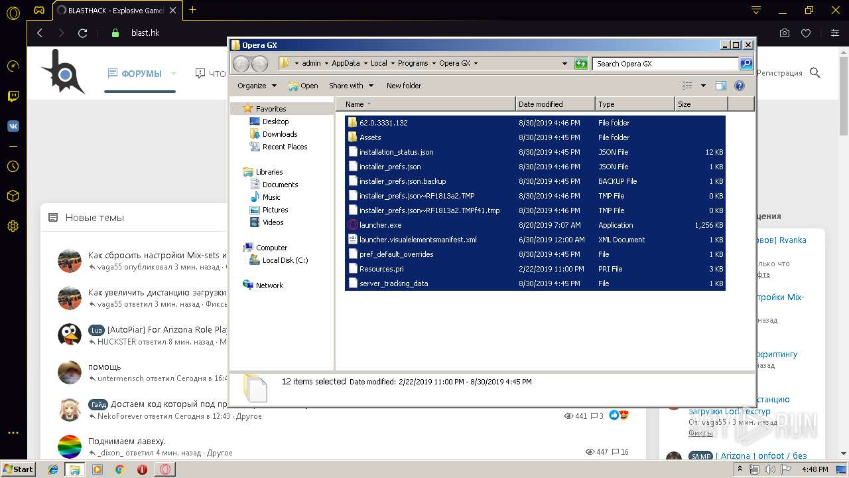Reload the blast.hk page

click(82, 33)
